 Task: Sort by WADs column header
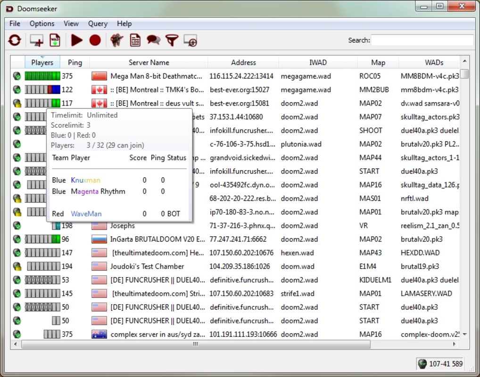coord(429,62)
